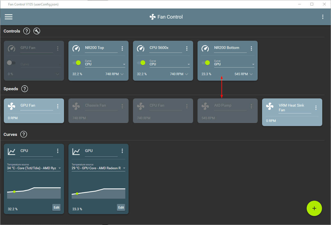Click the 23.3 % value on GPU curve
Viewport: 331px width, 225px height.
click(x=77, y=209)
